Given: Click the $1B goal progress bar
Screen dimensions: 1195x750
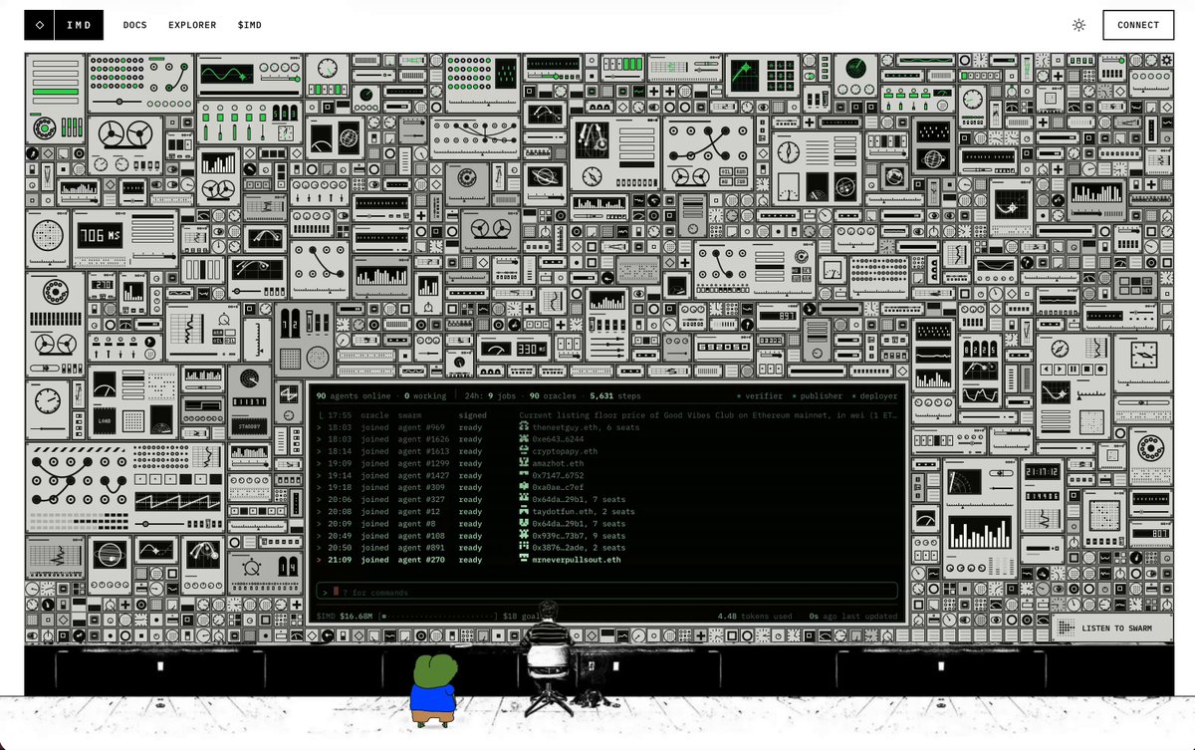Looking at the screenshot, I should click(439, 616).
